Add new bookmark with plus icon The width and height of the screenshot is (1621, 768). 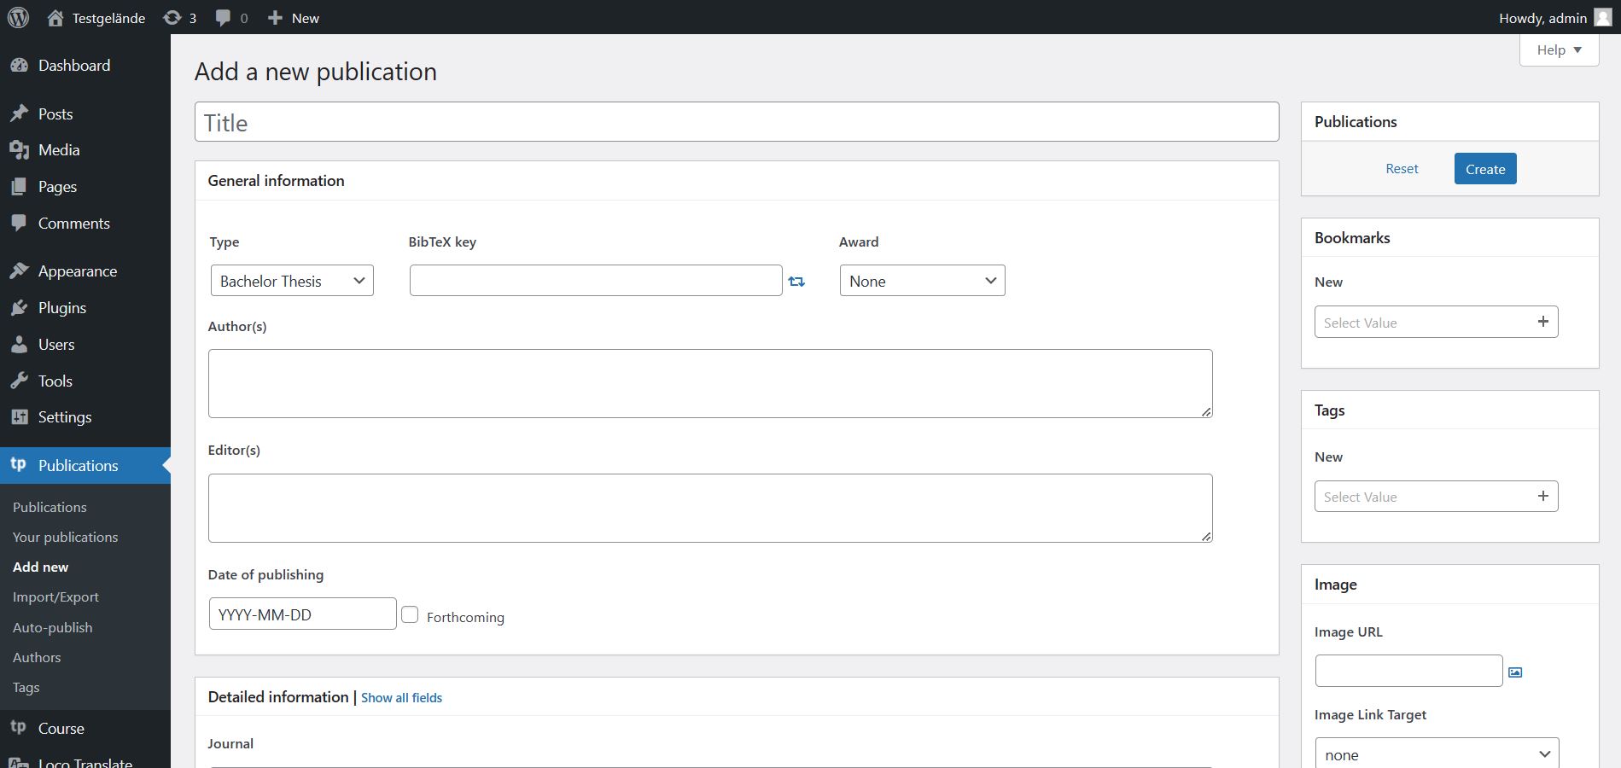(1542, 322)
